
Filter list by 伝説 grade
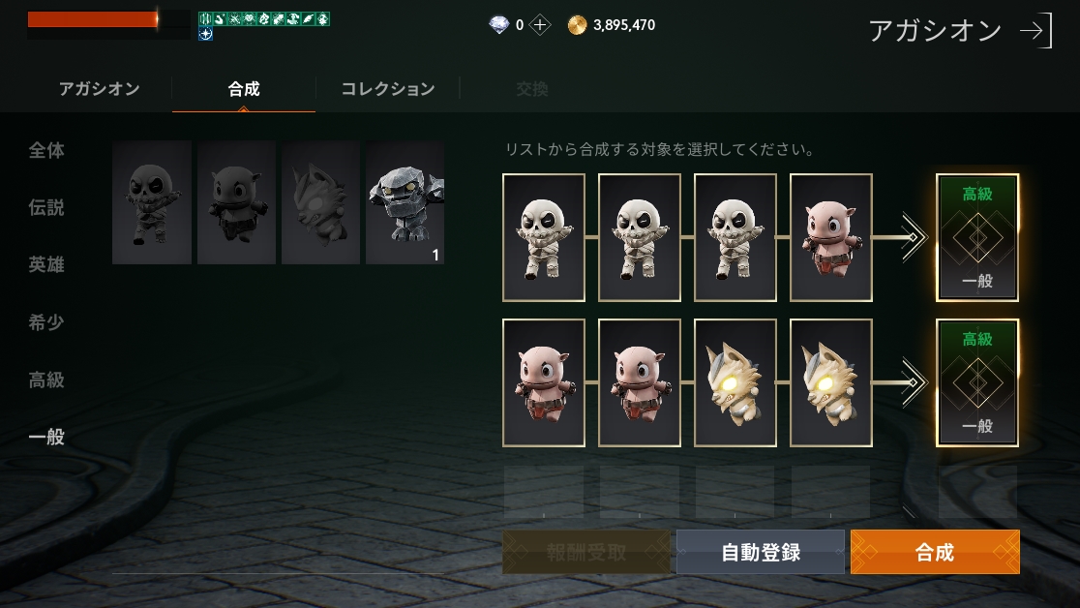(46, 207)
